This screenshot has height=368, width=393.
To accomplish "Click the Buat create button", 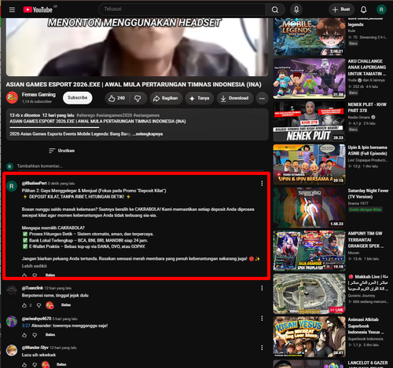I will (x=341, y=9).
